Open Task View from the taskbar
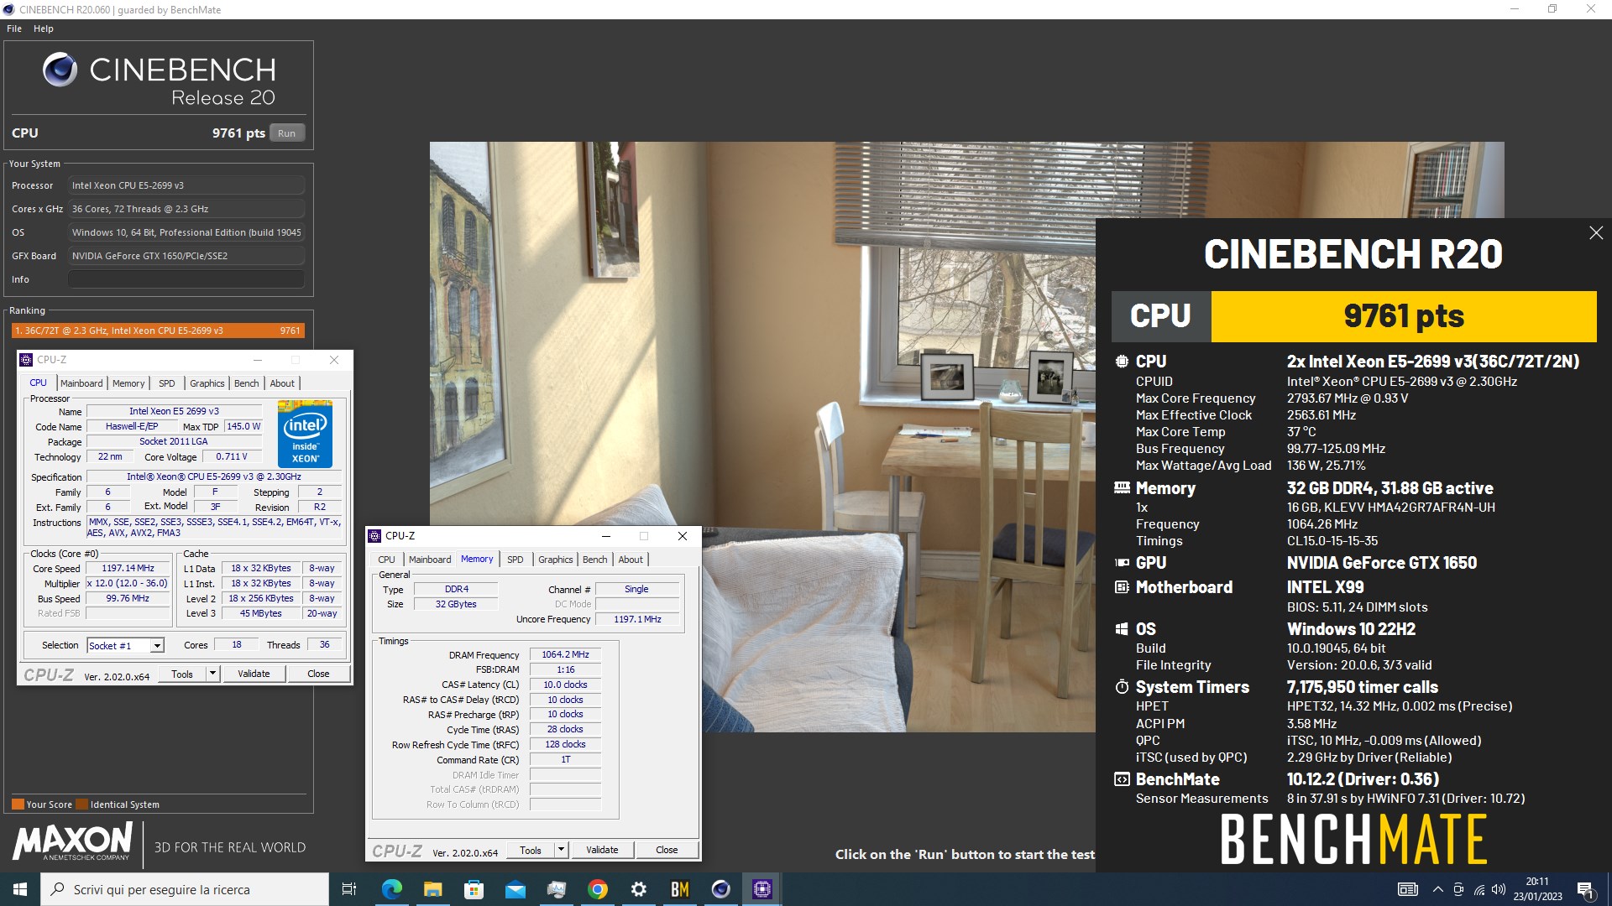The height and width of the screenshot is (906, 1612). tap(349, 889)
